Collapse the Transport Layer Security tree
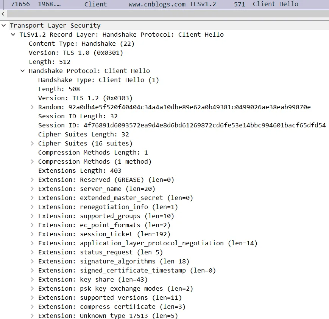The width and height of the screenshot is (329, 319). (4, 26)
